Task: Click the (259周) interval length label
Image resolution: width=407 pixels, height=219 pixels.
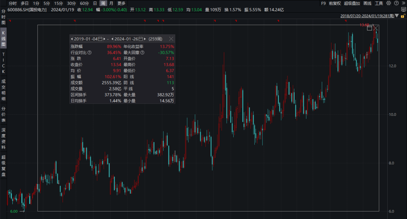Action: pos(156,39)
